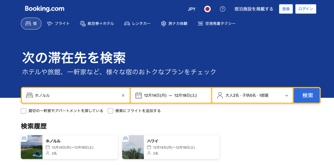Switch to the レンタカー tab
Screen dimensions: 334x165
pyautogui.click(x=137, y=24)
